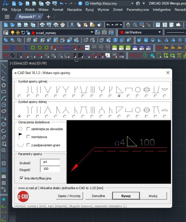Click the Zoom Realtime magnifier icon

[135, 25]
